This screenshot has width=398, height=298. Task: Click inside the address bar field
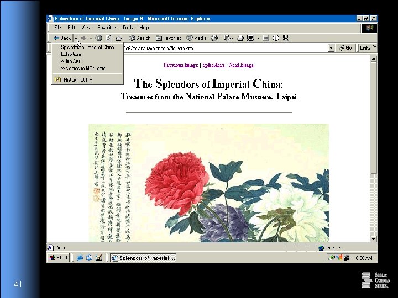click(226, 48)
